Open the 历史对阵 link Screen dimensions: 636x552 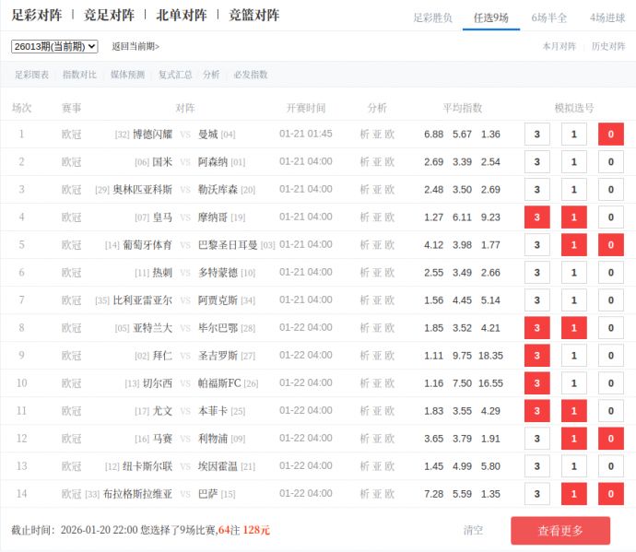click(607, 46)
